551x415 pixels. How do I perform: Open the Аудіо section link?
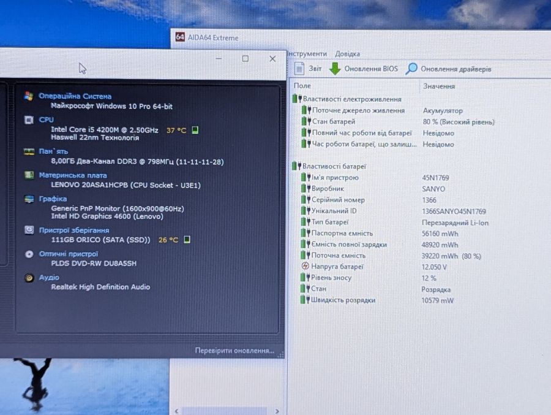click(x=49, y=277)
